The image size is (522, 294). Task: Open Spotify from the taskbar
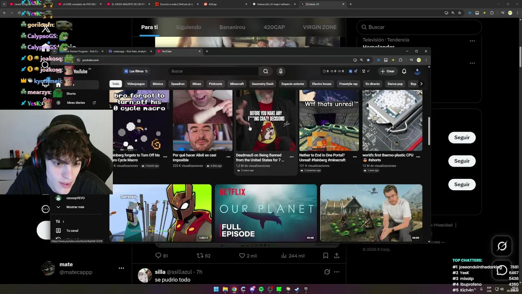coord(261,289)
